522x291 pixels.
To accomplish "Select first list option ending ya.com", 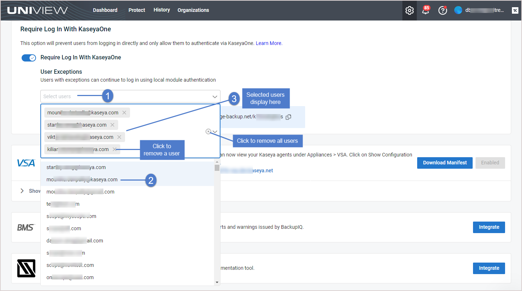I will point(127,167).
